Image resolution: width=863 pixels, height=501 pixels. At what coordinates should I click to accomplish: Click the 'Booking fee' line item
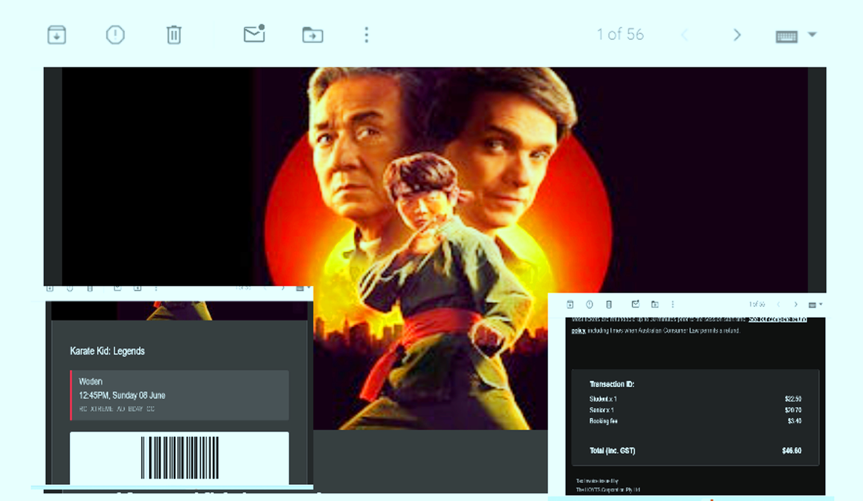[603, 421]
